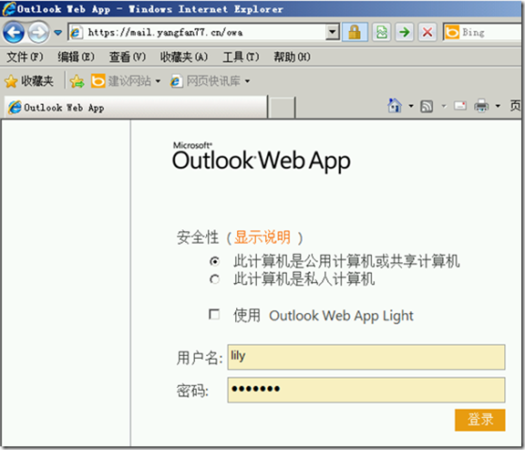This screenshot has width=525, height=450.
Task: Select the Outlook Web App tab
Action: click(136, 108)
